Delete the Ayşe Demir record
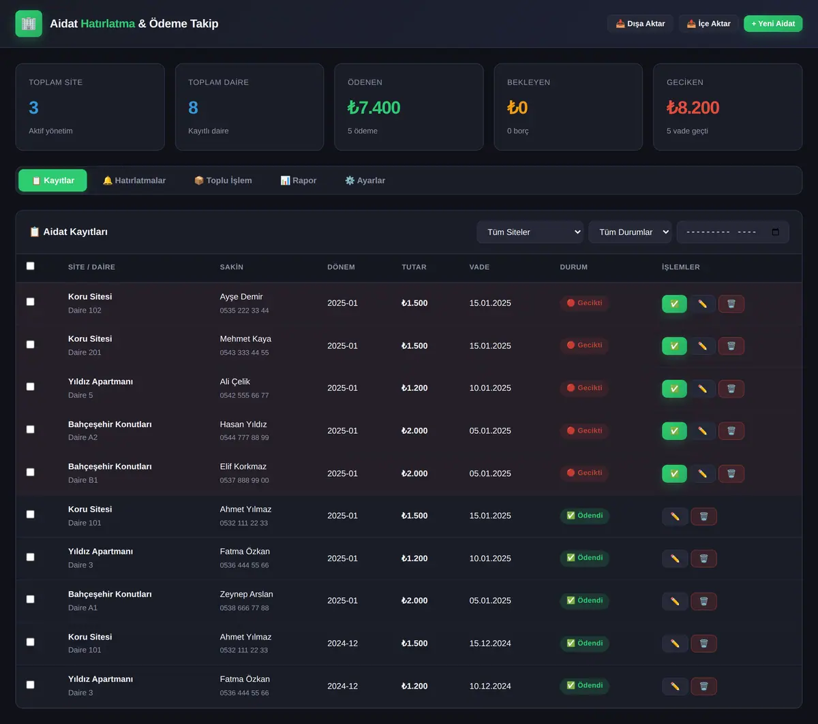The image size is (818, 724). click(731, 304)
